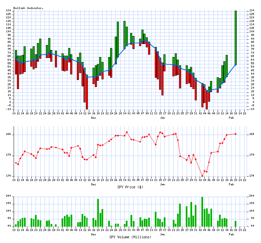261x243 pixels.
Task: Select the lowest SPY price point near 174
Action: tap(202, 176)
